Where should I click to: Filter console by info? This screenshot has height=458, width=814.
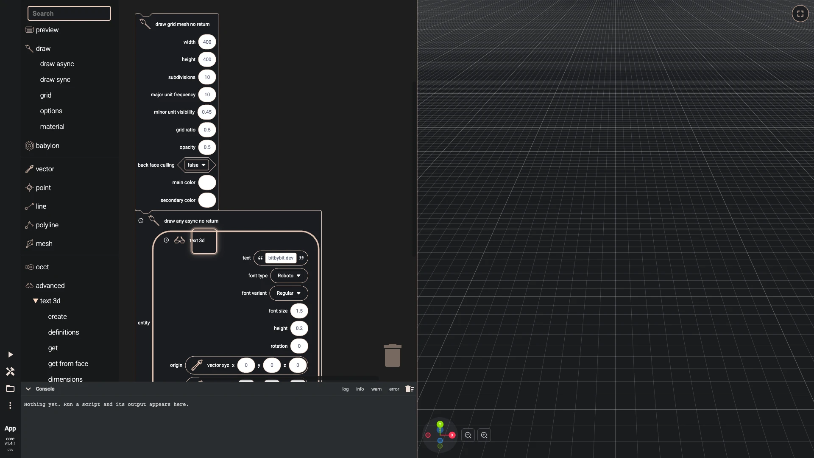[360, 389]
